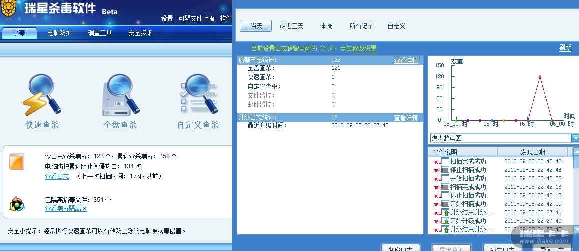Click the 修改设置 link
Image resolution: width=579 pixels, height=251 pixels.
coord(365,48)
